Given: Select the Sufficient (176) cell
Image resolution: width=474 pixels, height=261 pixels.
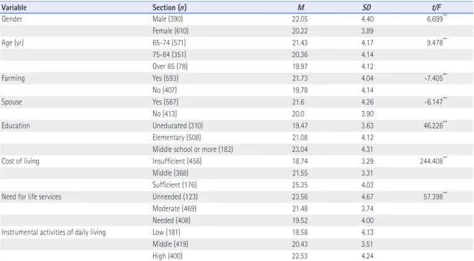Looking at the screenshot, I should (x=175, y=185).
